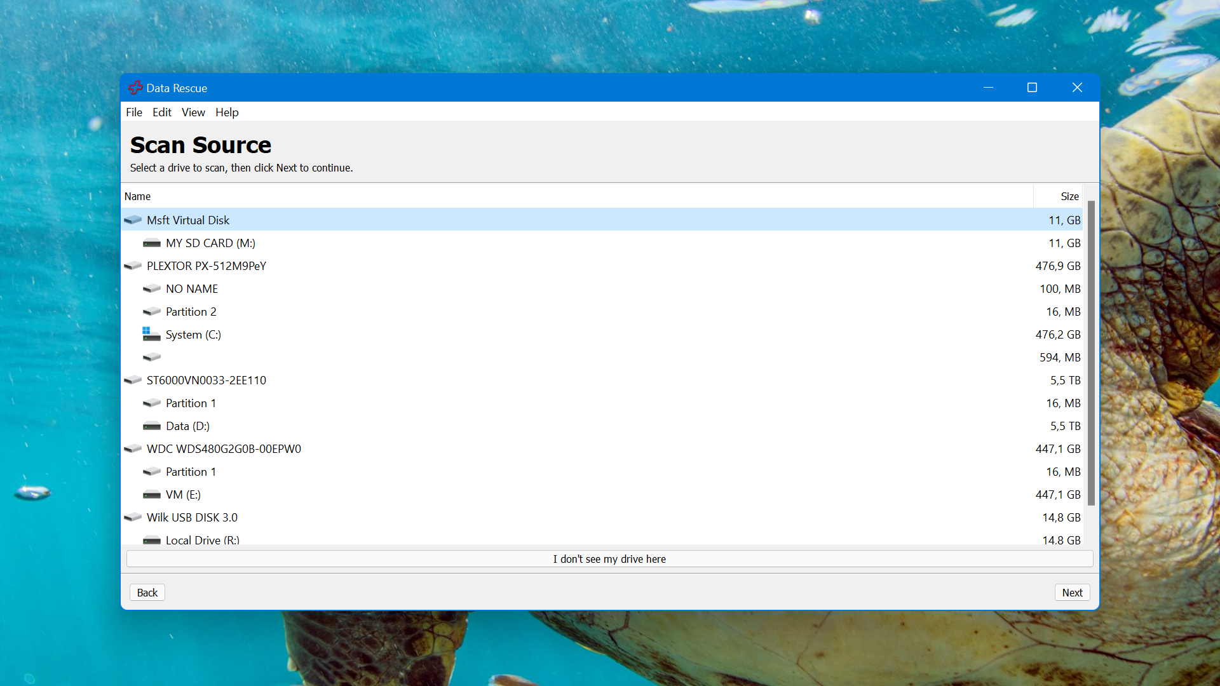Screen dimensions: 1220x686
Task: Open the File menu
Action: pyautogui.click(x=134, y=112)
